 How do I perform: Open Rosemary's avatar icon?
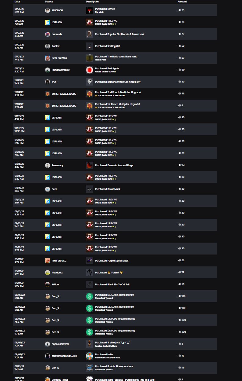[48, 165]
